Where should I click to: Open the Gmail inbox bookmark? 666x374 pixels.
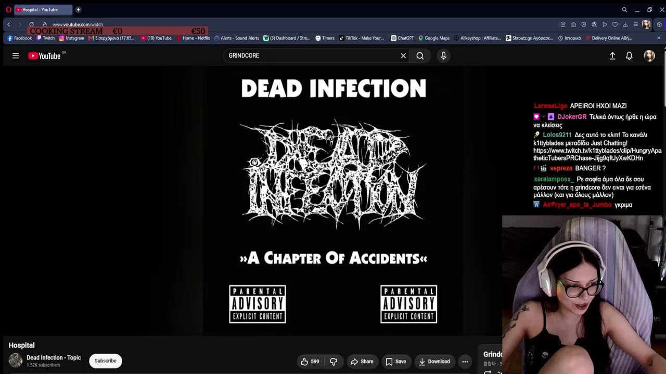point(111,38)
